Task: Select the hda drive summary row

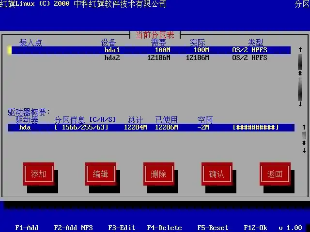Action: (151, 128)
